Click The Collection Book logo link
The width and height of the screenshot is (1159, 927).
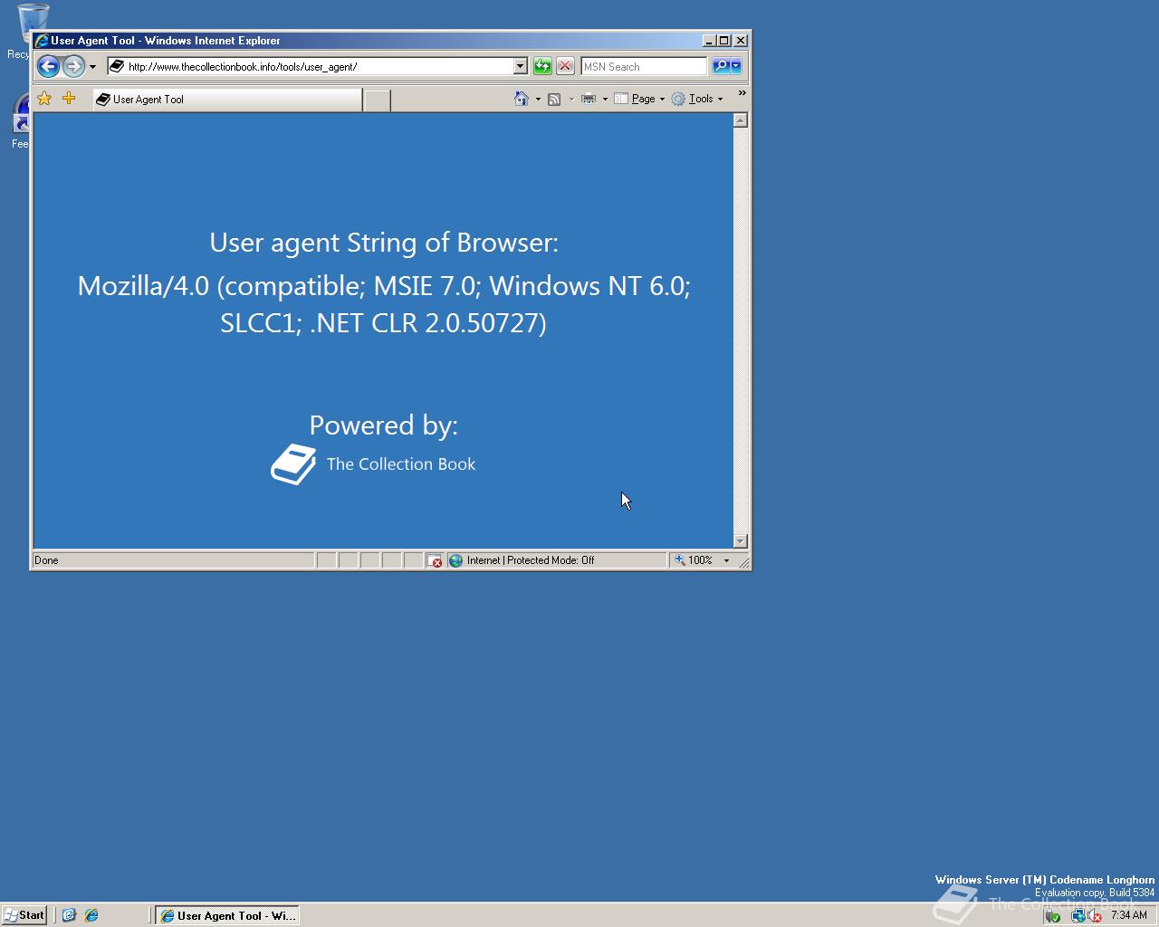373,464
